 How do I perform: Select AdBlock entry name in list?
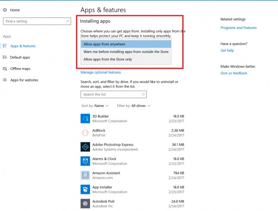click(x=99, y=131)
